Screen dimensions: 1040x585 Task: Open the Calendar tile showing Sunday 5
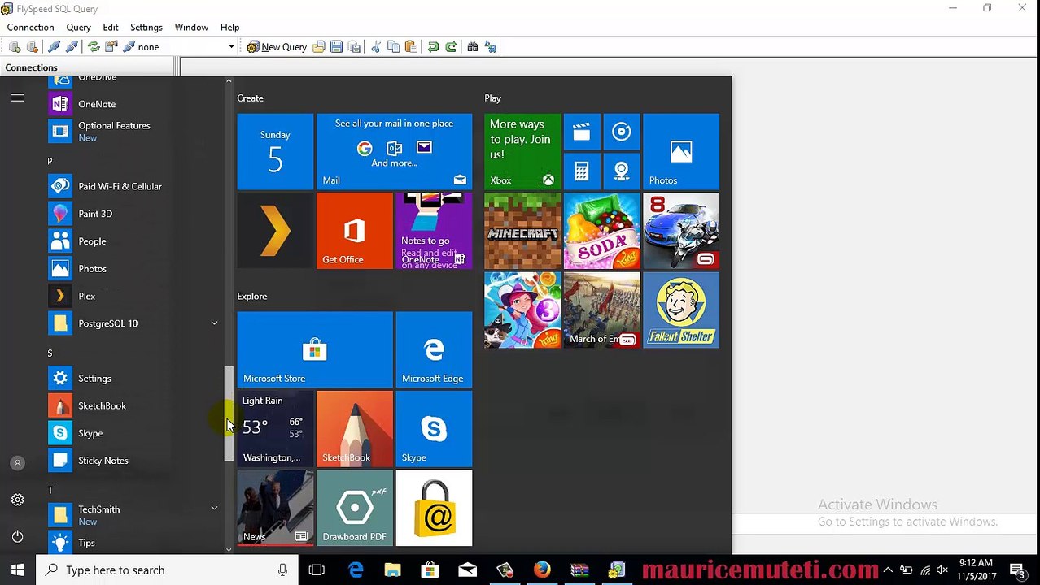pyautogui.click(x=275, y=152)
